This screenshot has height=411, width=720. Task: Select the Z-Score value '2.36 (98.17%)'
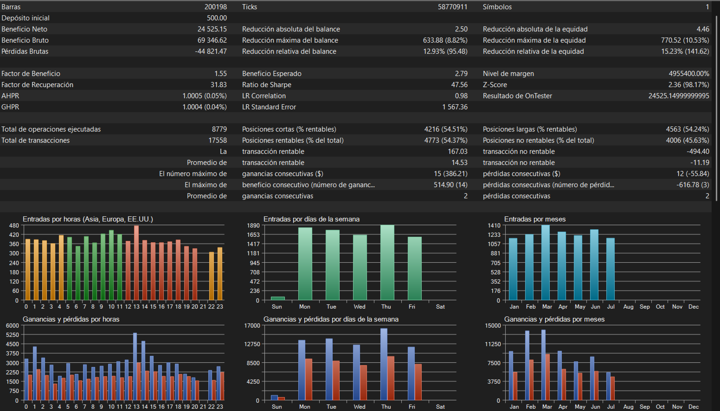689,85
